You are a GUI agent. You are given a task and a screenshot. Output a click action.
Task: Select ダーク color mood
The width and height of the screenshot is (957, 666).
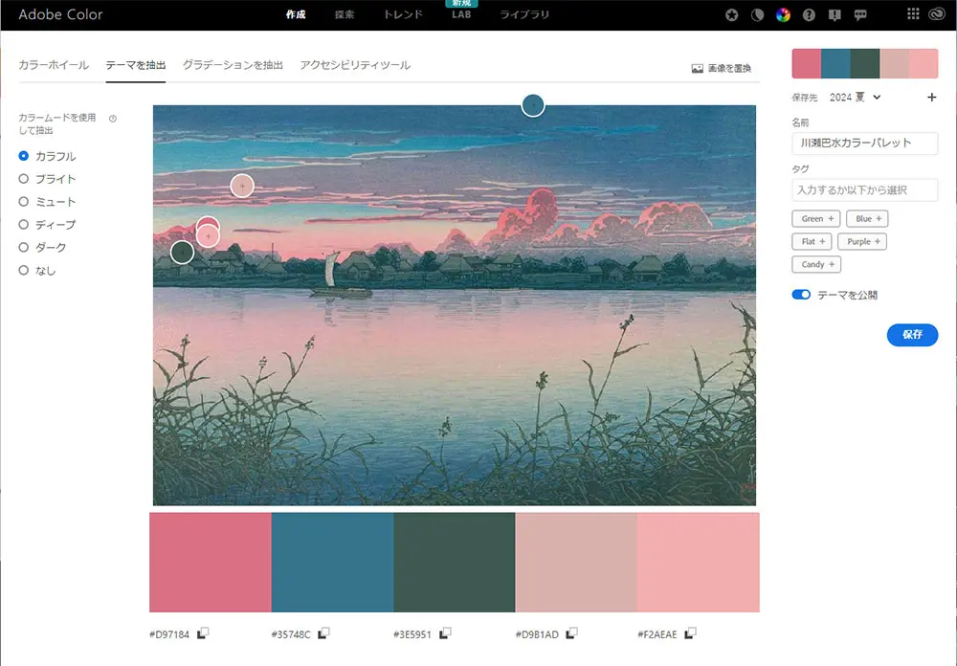coord(42,247)
